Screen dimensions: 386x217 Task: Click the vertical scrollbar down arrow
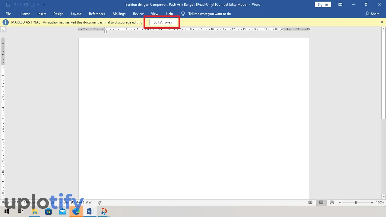[384, 197]
